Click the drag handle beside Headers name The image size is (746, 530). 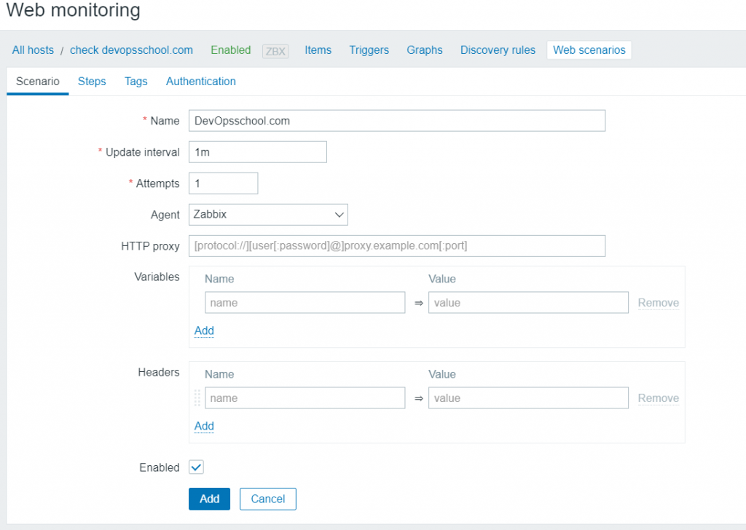tap(197, 398)
